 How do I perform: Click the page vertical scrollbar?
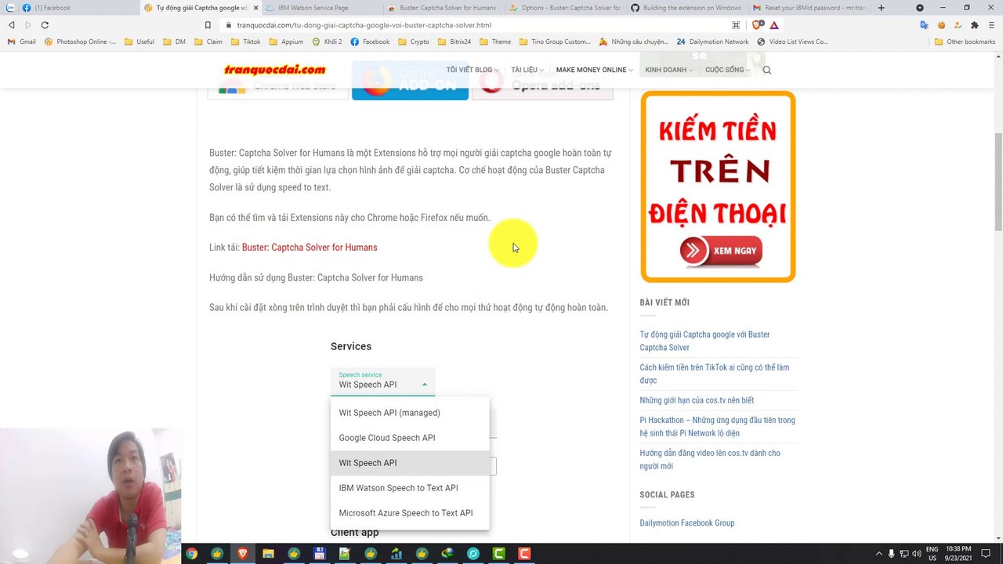[x=998, y=180]
